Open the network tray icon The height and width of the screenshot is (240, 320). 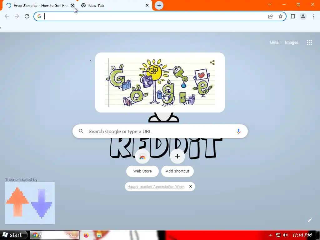coord(278,235)
